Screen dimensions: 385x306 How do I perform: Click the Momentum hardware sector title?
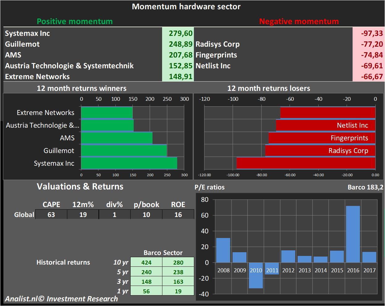pos(186,6)
